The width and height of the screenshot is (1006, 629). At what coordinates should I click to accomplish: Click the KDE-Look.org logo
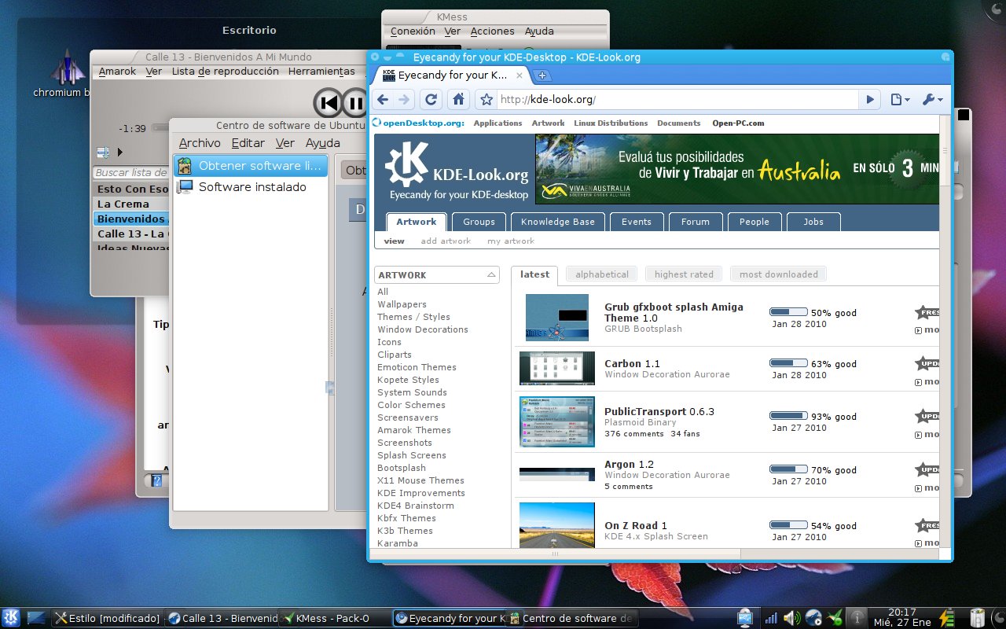tap(457, 170)
